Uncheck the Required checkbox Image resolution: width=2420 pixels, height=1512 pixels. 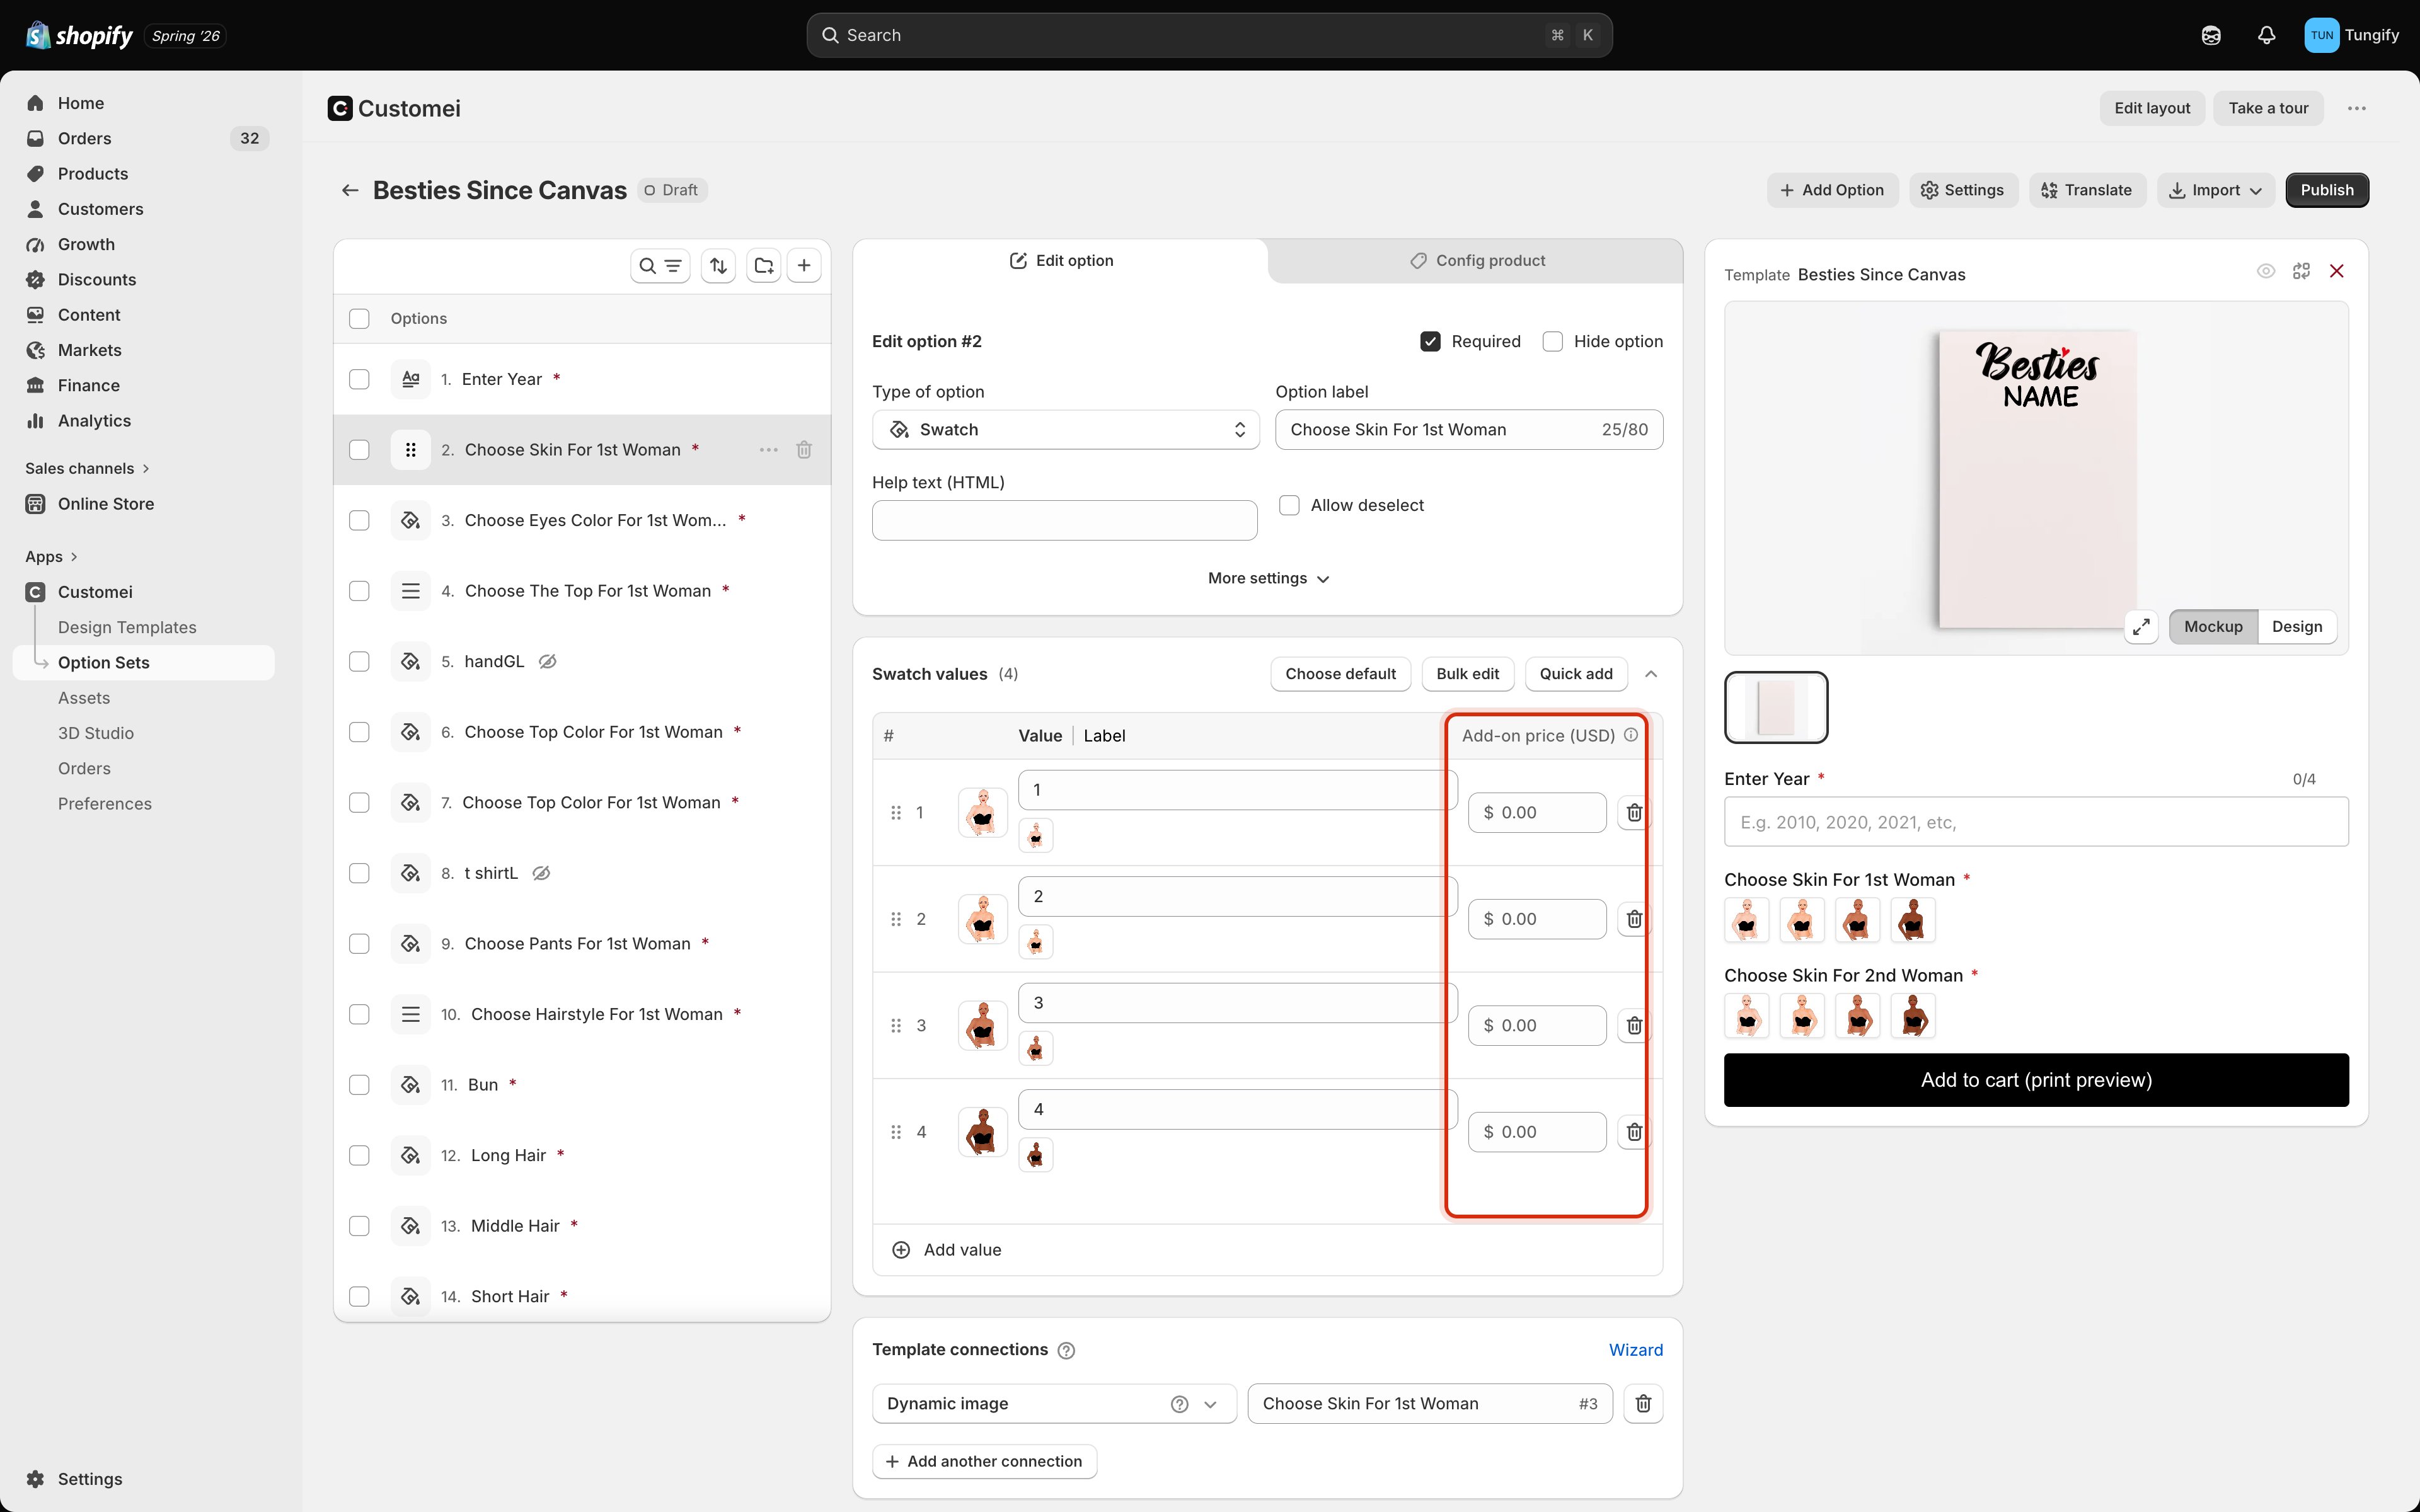click(x=1431, y=342)
